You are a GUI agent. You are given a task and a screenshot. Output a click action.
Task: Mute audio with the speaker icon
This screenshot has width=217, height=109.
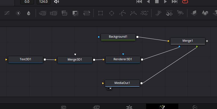pyautogui.click(x=56, y=2)
